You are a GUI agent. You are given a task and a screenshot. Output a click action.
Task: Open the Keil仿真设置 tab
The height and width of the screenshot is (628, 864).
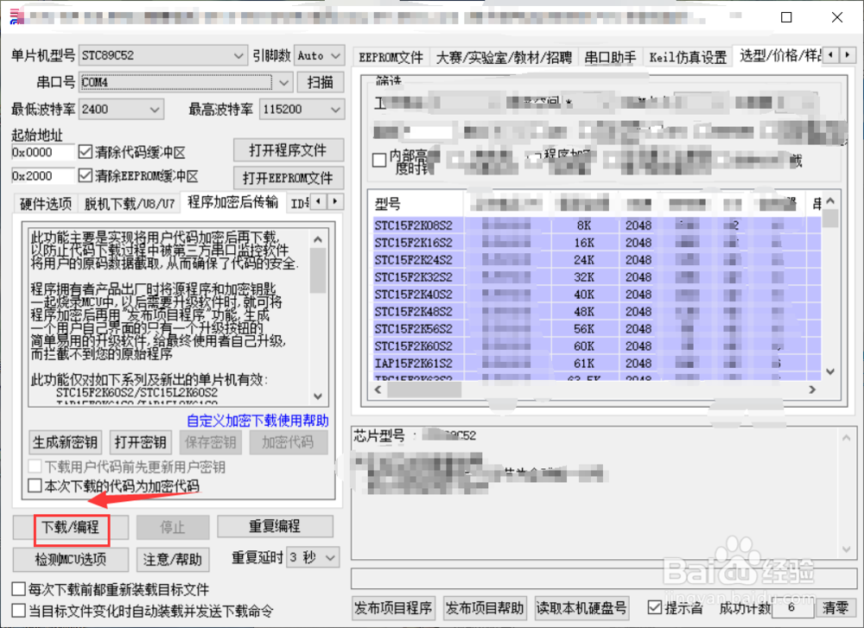(688, 57)
